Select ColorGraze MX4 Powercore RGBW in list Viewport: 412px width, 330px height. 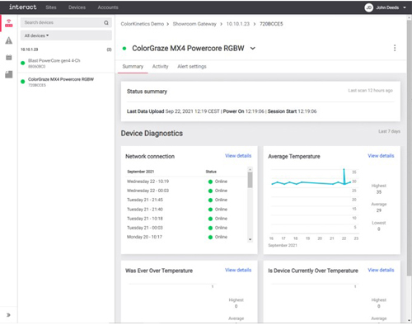click(66, 82)
